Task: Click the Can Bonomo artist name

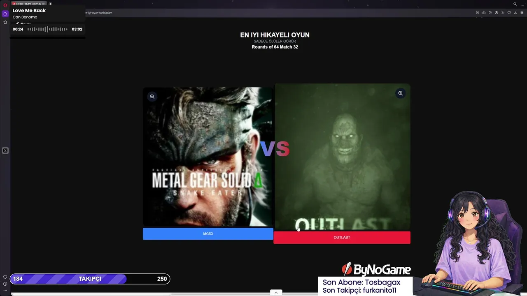Action: [25, 17]
